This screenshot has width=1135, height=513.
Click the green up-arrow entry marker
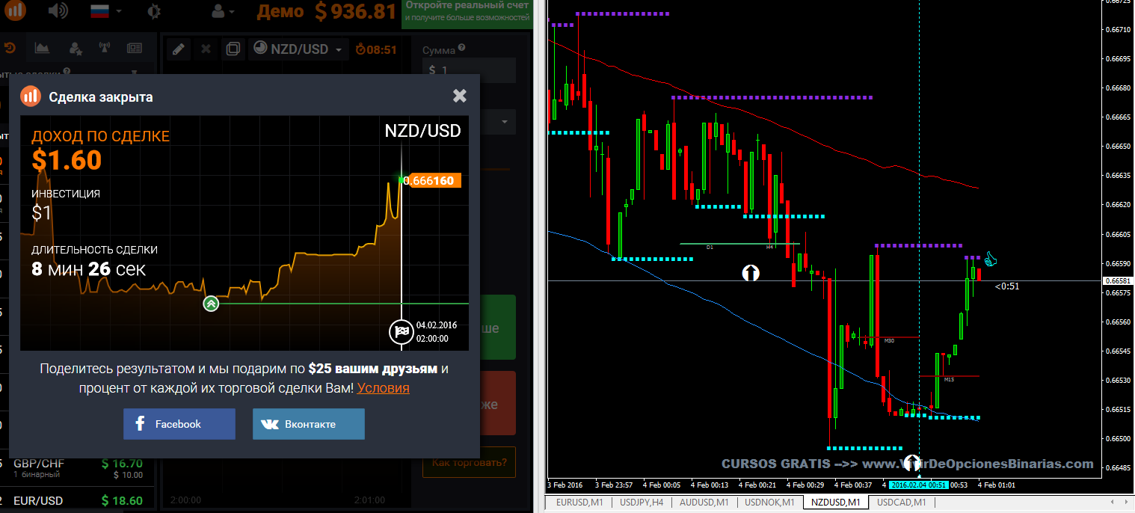coord(211,303)
